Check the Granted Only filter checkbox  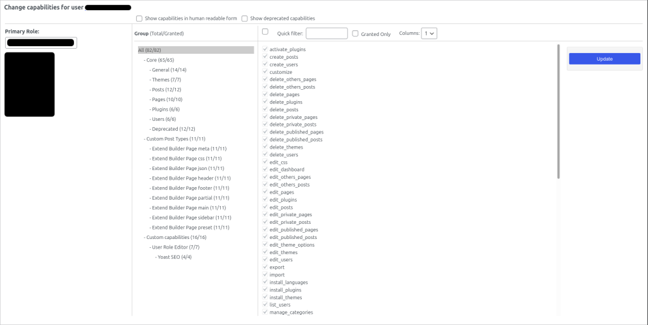click(355, 34)
